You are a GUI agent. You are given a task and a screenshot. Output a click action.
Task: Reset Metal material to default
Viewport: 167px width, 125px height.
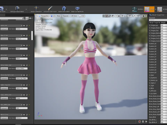pos(29,45)
